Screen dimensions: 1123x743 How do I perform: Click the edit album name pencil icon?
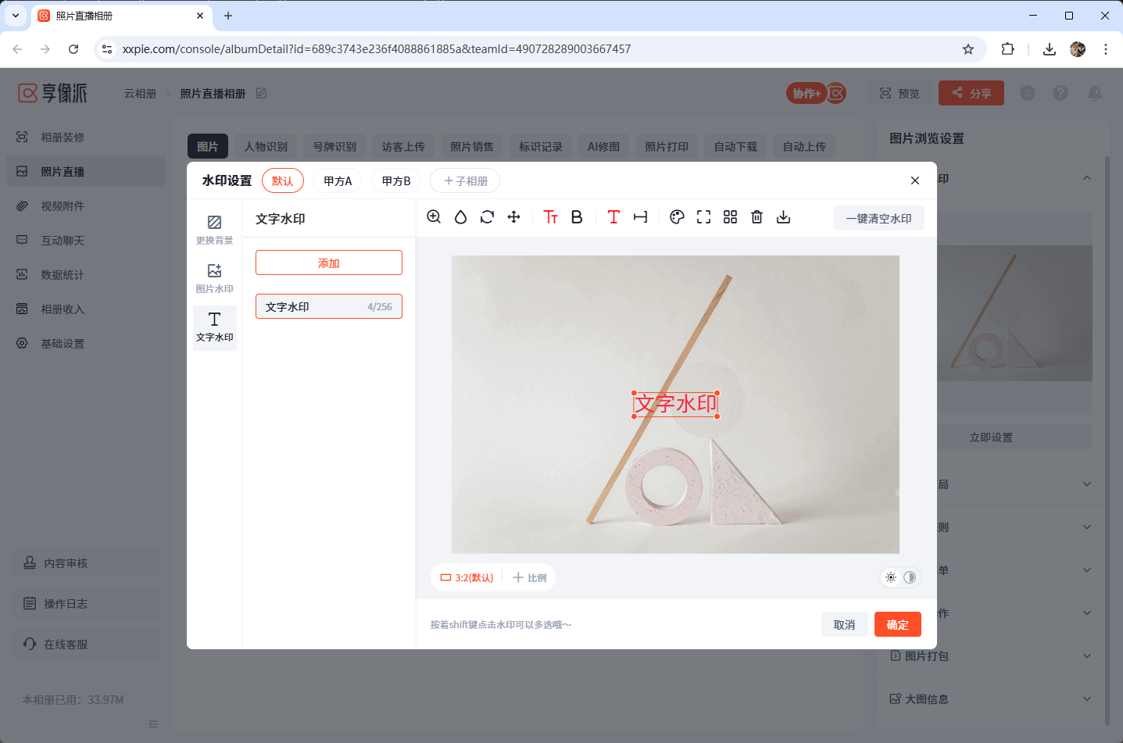tap(261, 93)
